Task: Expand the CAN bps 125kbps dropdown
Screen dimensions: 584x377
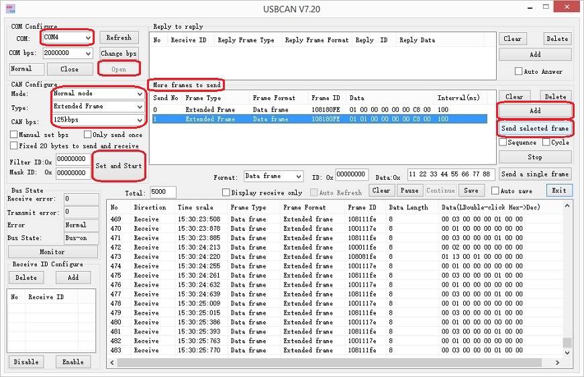Action: (x=139, y=121)
